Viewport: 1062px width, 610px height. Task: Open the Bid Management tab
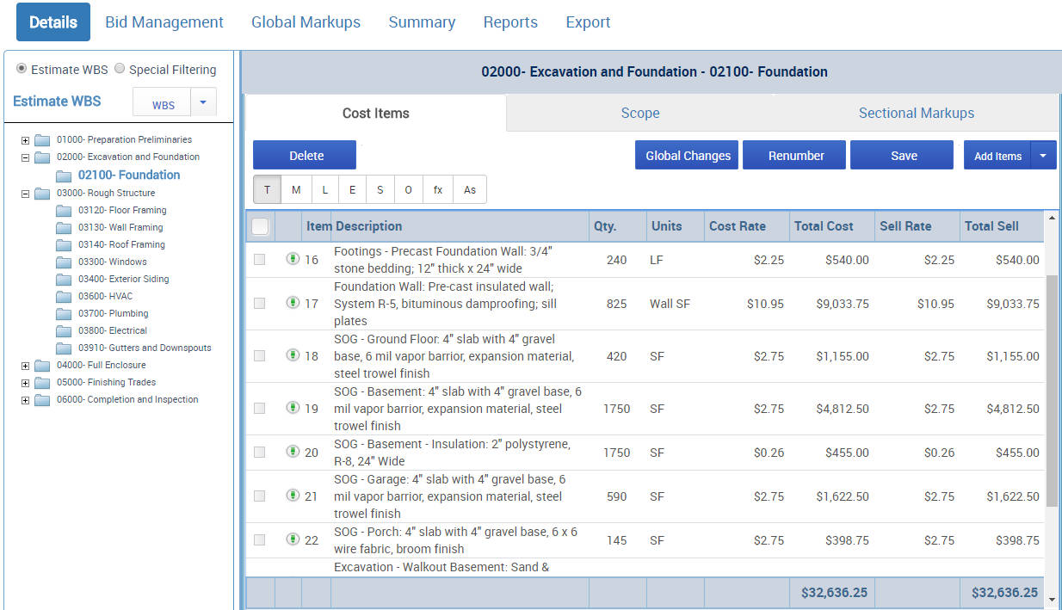164,22
